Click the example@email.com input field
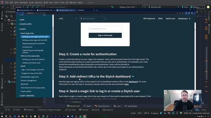Image resolution: width=211 pixels, height=118 pixels. [105, 29]
